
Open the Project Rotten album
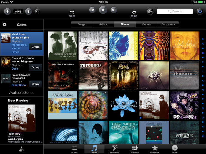[x=62, y=75]
